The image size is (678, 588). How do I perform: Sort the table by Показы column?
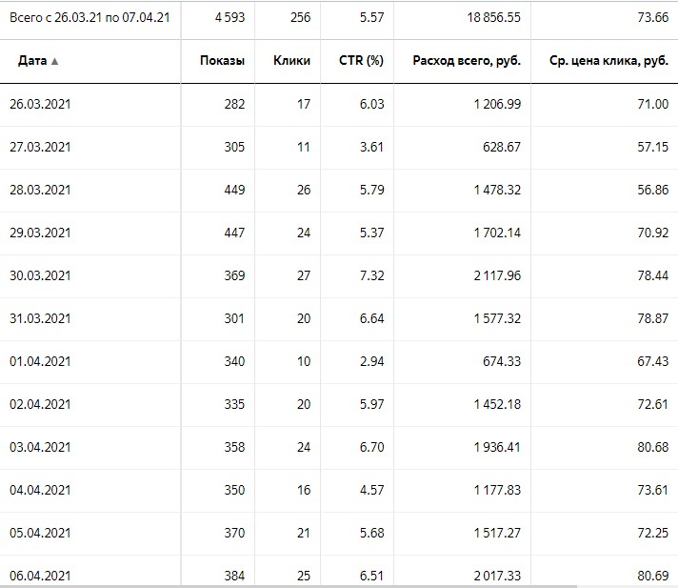point(222,61)
